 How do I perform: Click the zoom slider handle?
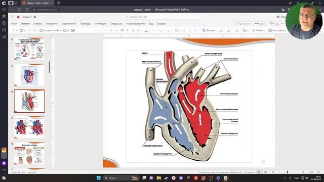coord(288,172)
